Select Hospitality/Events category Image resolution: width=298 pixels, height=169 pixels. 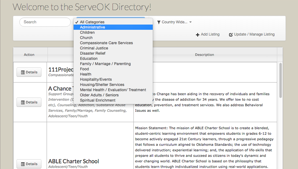coord(113,80)
